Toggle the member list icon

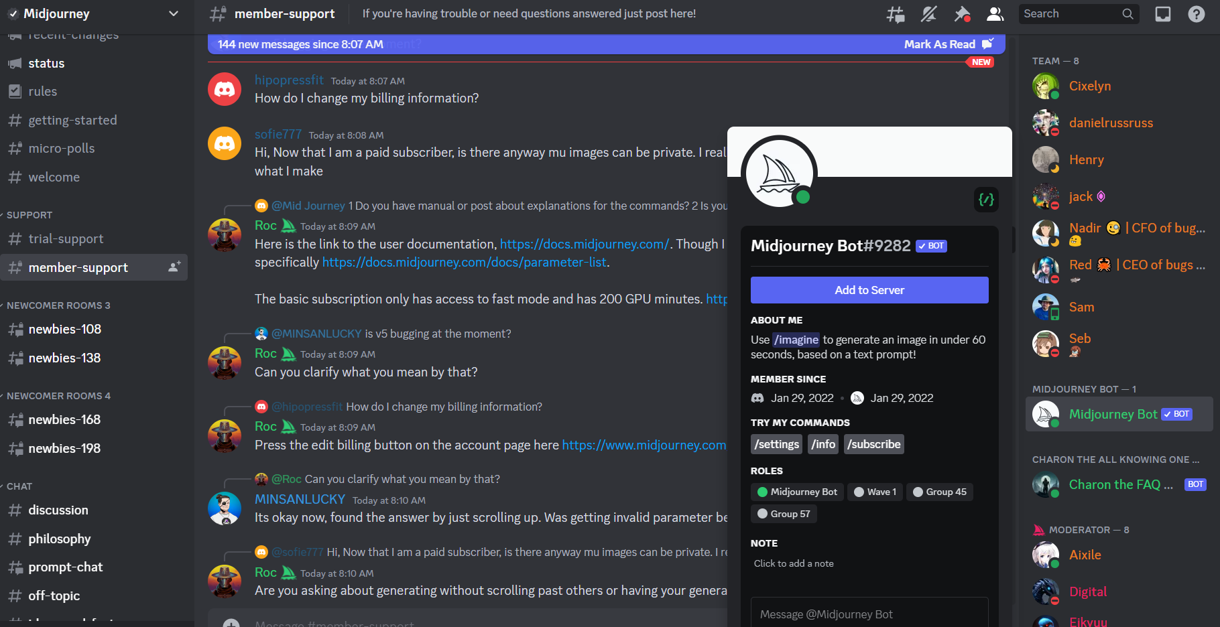pyautogui.click(x=995, y=14)
